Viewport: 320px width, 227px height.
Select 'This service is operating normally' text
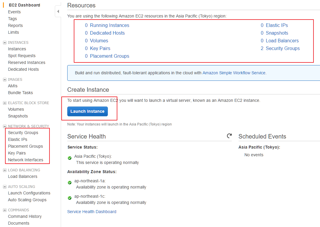click(107, 162)
